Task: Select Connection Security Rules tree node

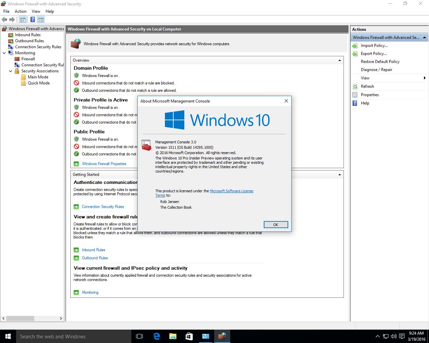Action: pyautogui.click(x=38, y=47)
